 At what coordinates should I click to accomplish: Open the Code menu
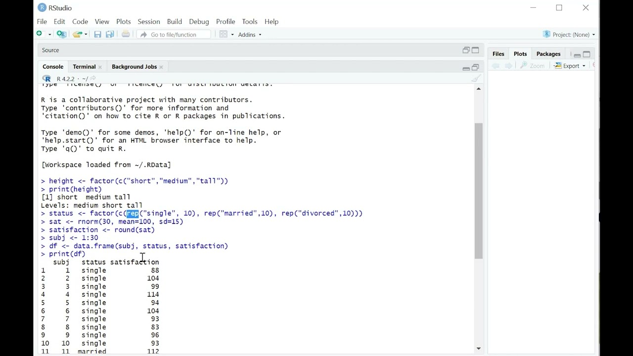[x=80, y=22]
